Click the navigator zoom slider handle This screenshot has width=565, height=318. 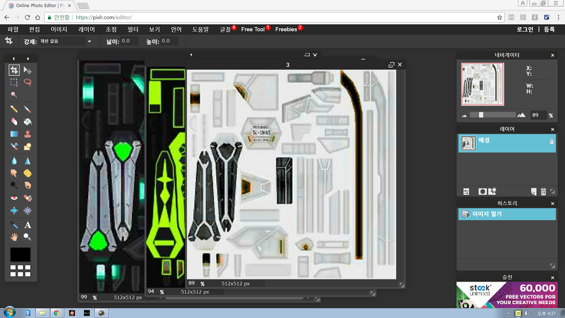click(x=481, y=115)
